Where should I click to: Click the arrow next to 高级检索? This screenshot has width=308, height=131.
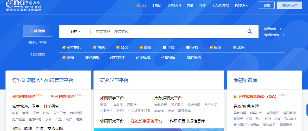tap(281, 29)
